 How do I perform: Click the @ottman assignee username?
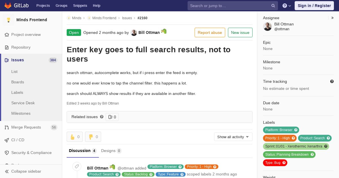click(x=282, y=29)
